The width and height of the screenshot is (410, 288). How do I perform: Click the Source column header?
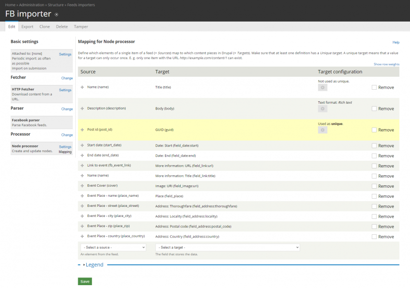(88, 72)
